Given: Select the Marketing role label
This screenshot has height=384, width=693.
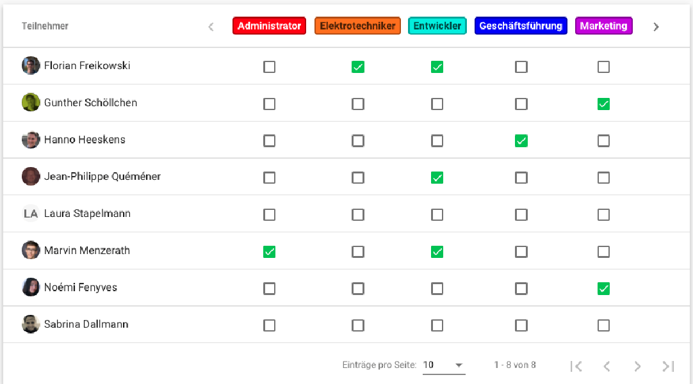Looking at the screenshot, I should pos(603,26).
